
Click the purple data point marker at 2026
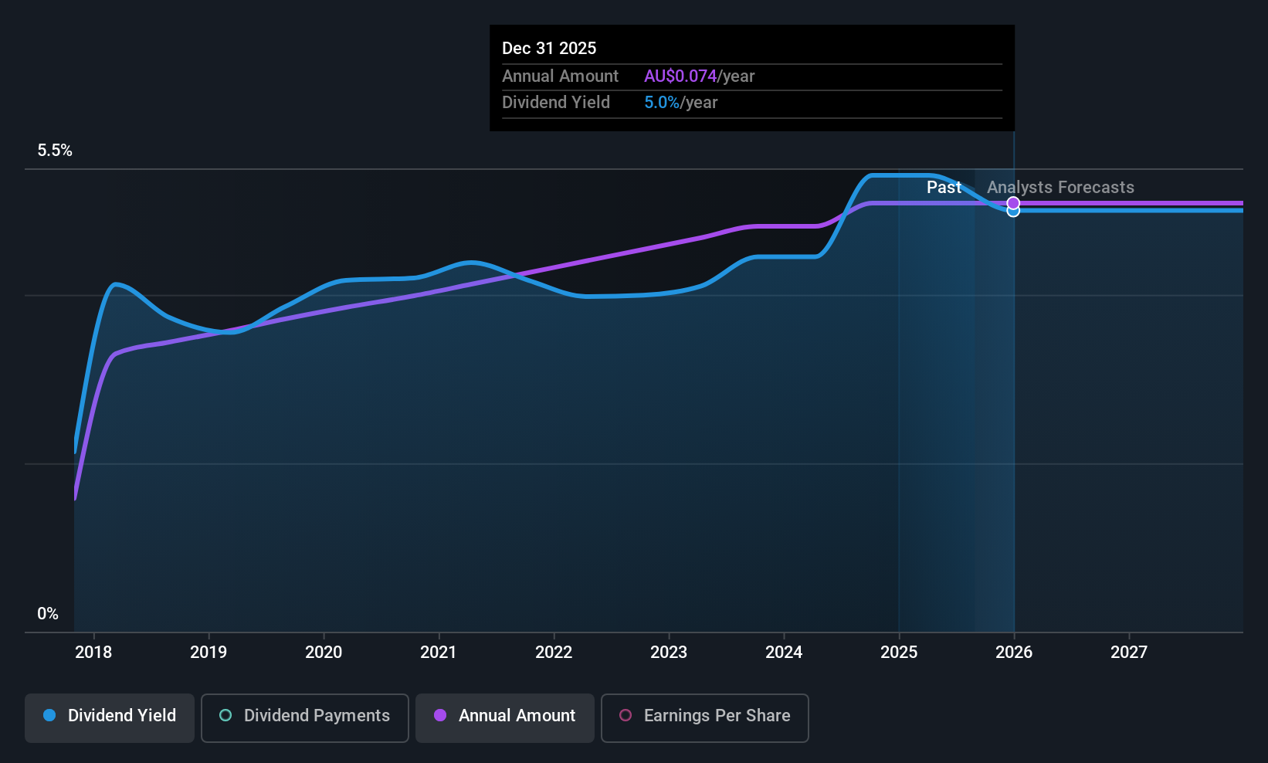point(1013,203)
